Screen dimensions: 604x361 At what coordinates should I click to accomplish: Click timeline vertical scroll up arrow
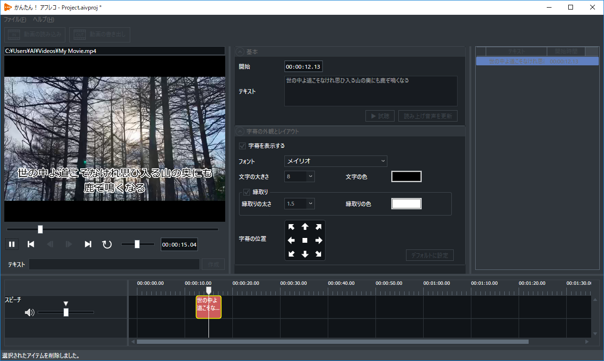point(595,300)
